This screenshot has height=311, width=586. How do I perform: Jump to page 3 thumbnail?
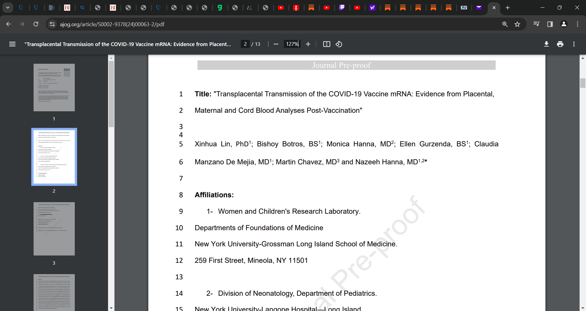[54, 229]
